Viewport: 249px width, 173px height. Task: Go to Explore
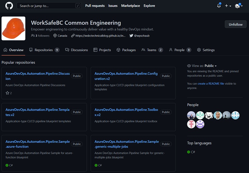pyautogui.click(x=149, y=6)
